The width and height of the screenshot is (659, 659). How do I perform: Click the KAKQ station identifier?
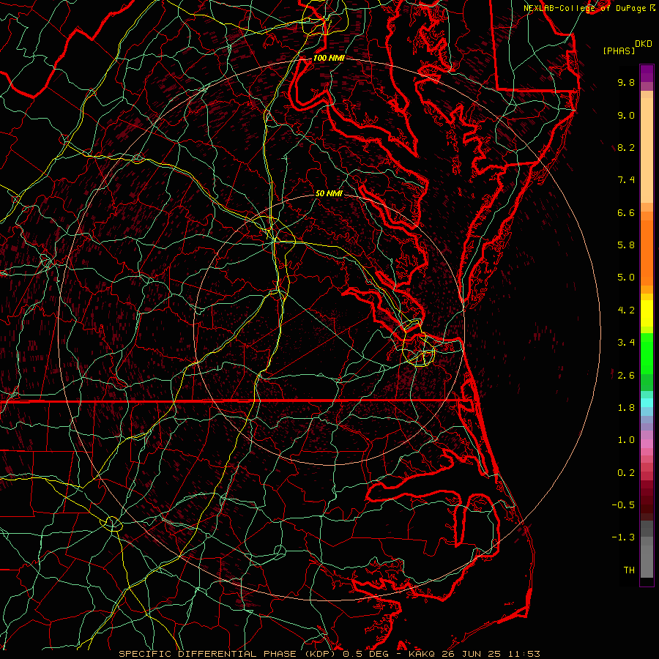pyautogui.click(x=422, y=654)
